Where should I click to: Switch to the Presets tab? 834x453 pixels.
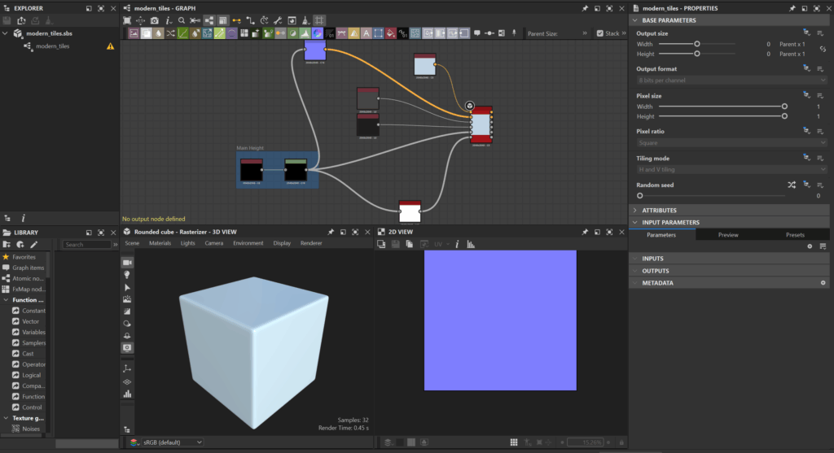(795, 235)
